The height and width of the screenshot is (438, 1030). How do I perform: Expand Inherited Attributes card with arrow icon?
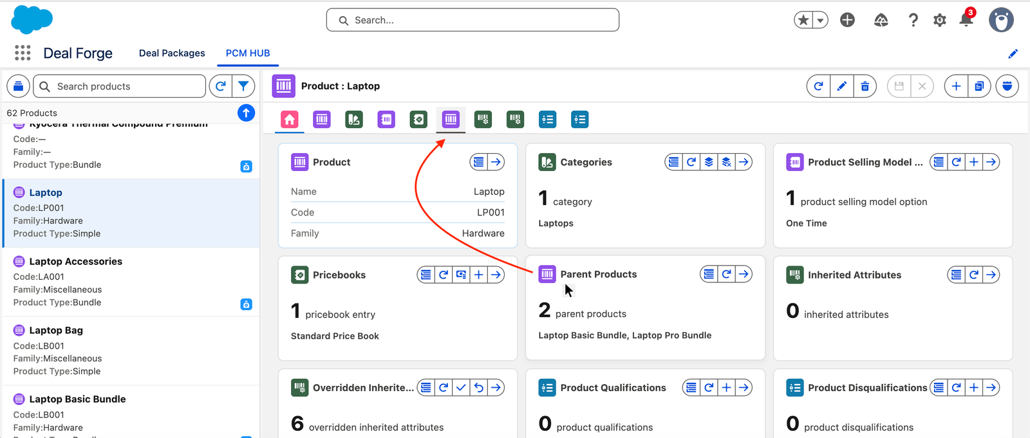tap(991, 275)
